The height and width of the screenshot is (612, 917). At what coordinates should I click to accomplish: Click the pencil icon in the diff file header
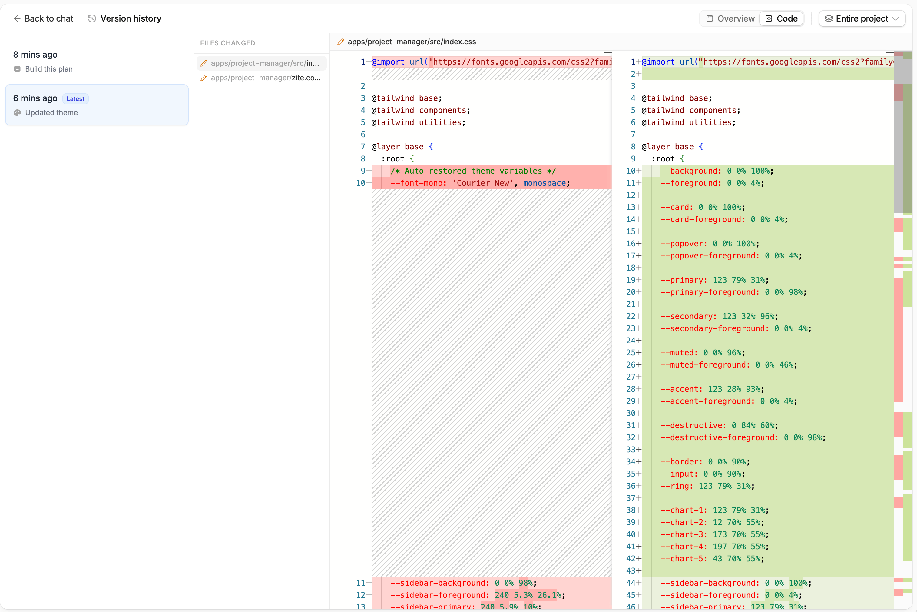click(340, 42)
